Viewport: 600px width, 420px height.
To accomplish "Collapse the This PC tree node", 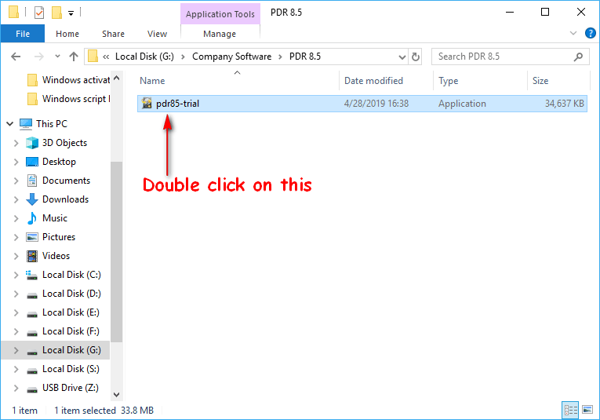I will tap(10, 124).
